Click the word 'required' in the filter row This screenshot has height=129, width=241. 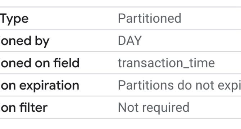(x=166, y=108)
